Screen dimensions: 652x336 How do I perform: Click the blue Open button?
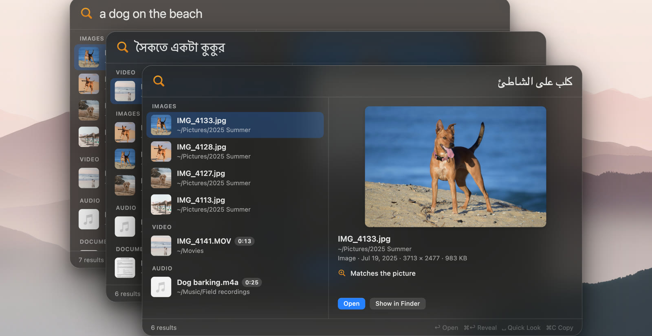(351, 303)
